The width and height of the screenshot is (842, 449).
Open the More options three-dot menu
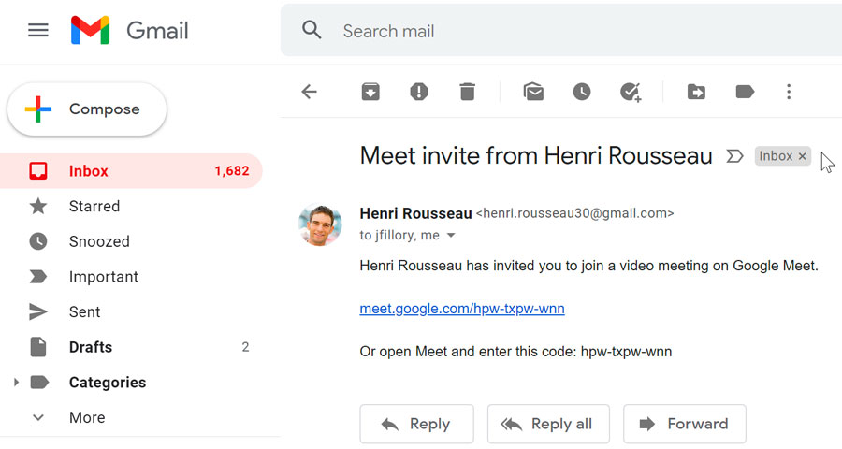pos(789,92)
